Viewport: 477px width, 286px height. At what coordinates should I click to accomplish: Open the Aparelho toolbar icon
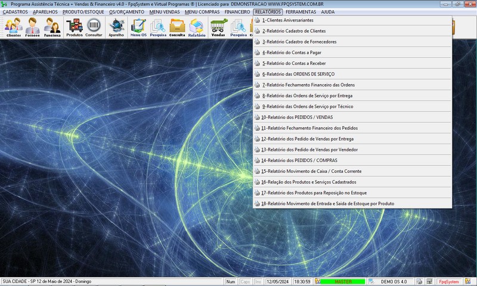point(116,27)
